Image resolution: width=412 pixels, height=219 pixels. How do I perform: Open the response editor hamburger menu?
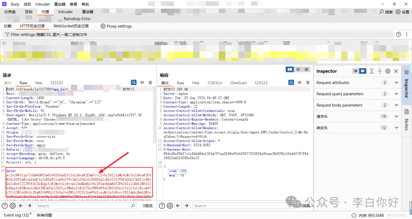308,82
